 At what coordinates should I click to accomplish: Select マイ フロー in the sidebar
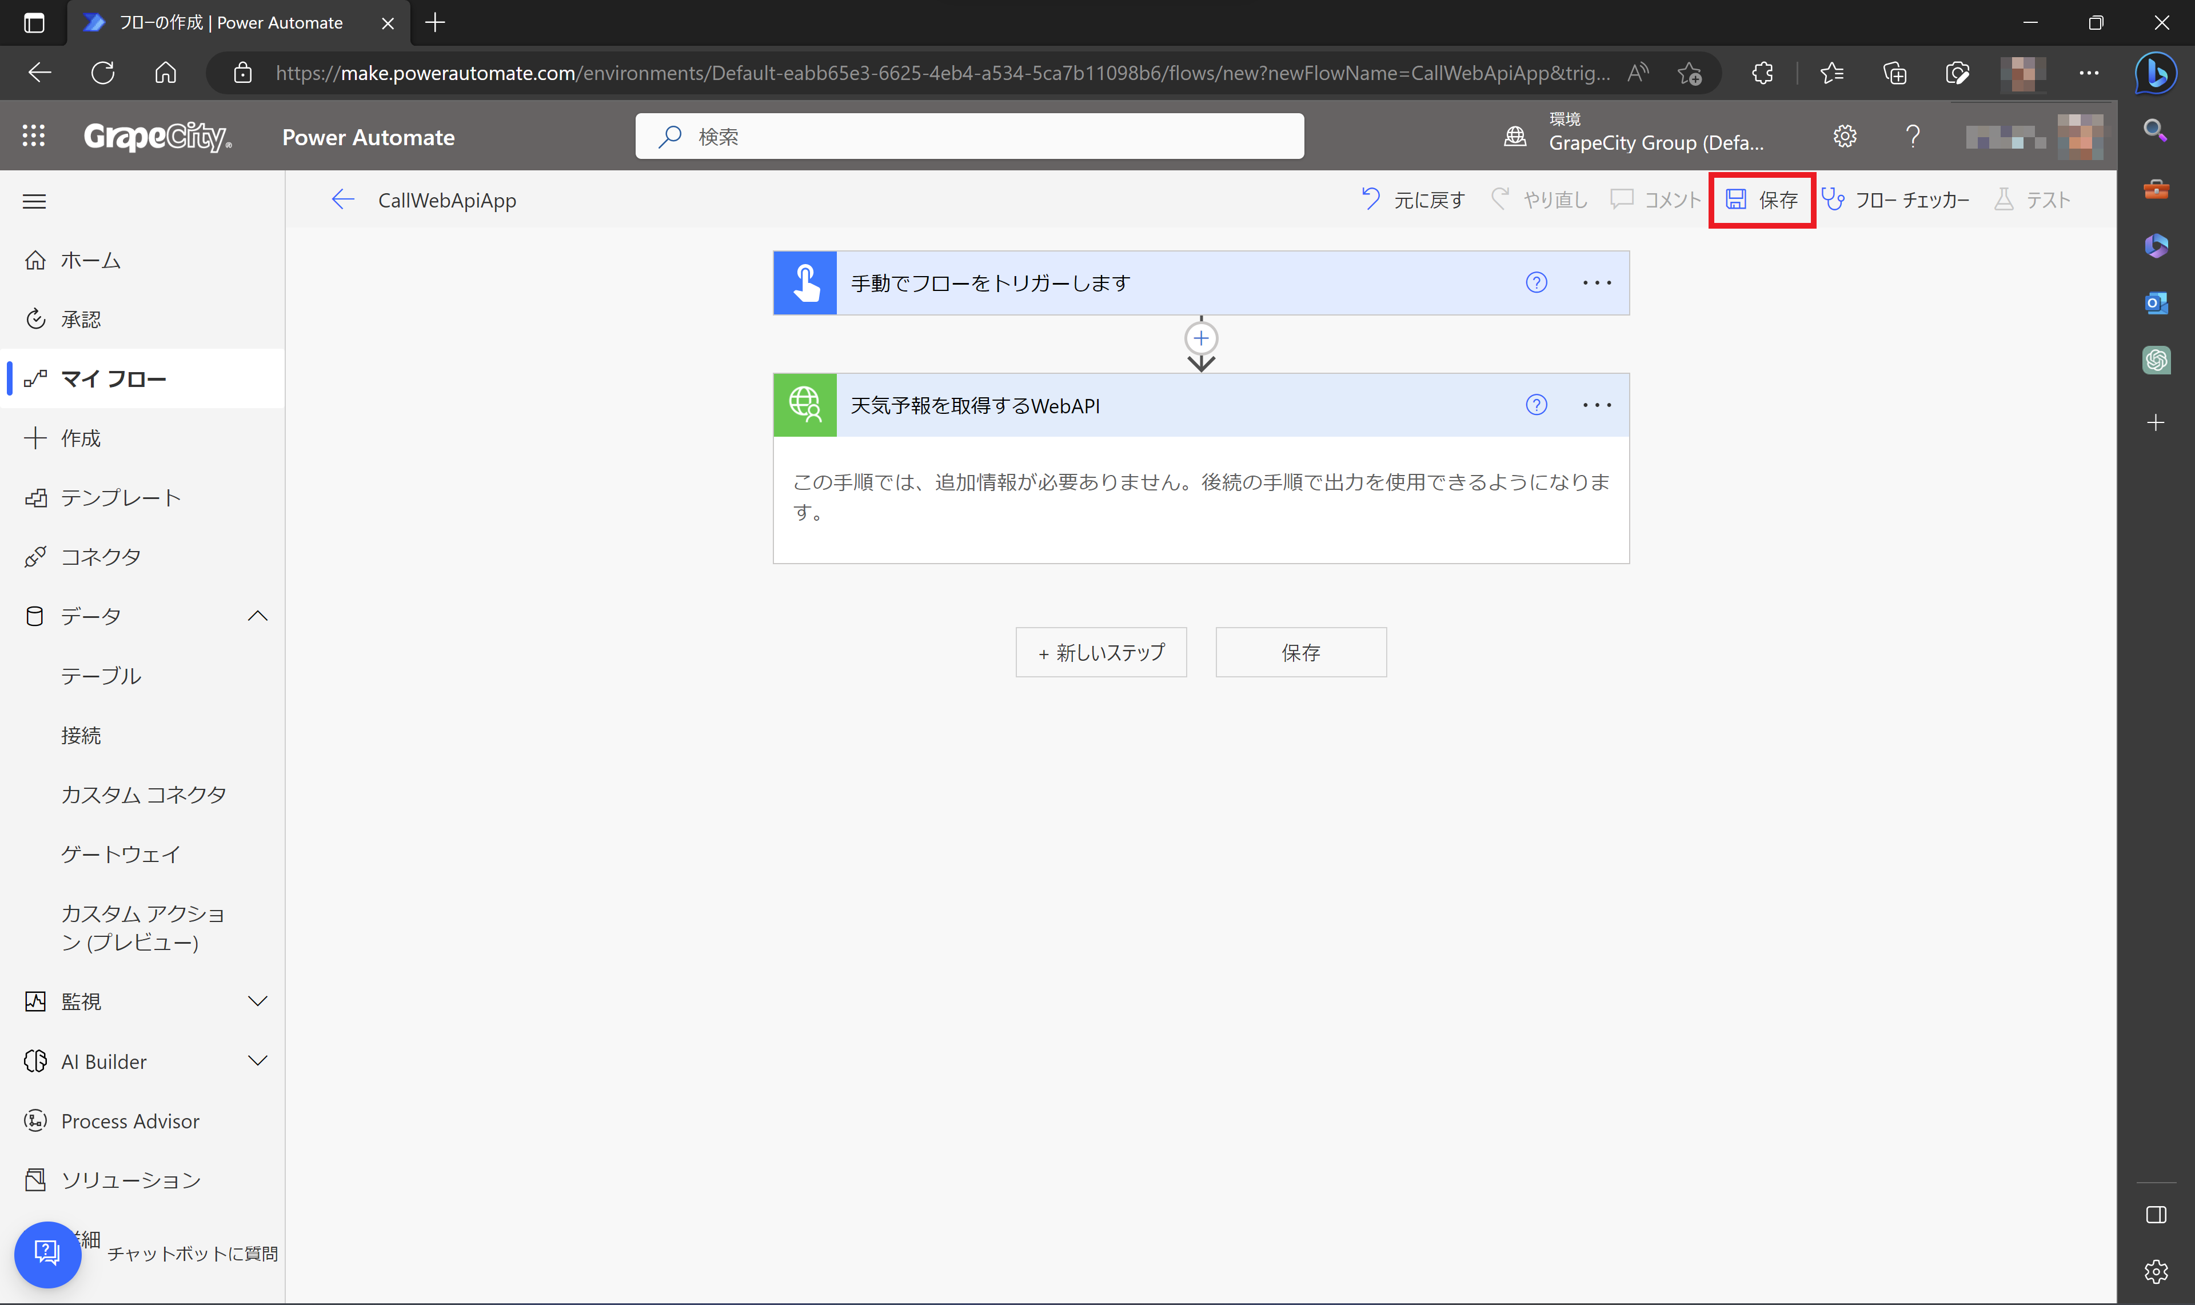point(142,379)
